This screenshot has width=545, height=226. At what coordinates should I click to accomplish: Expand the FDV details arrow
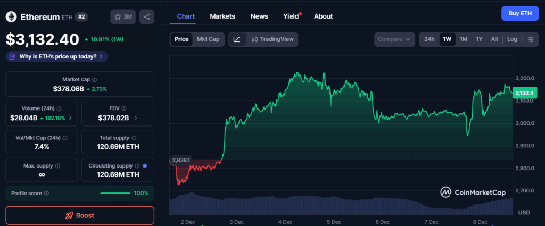136,118
